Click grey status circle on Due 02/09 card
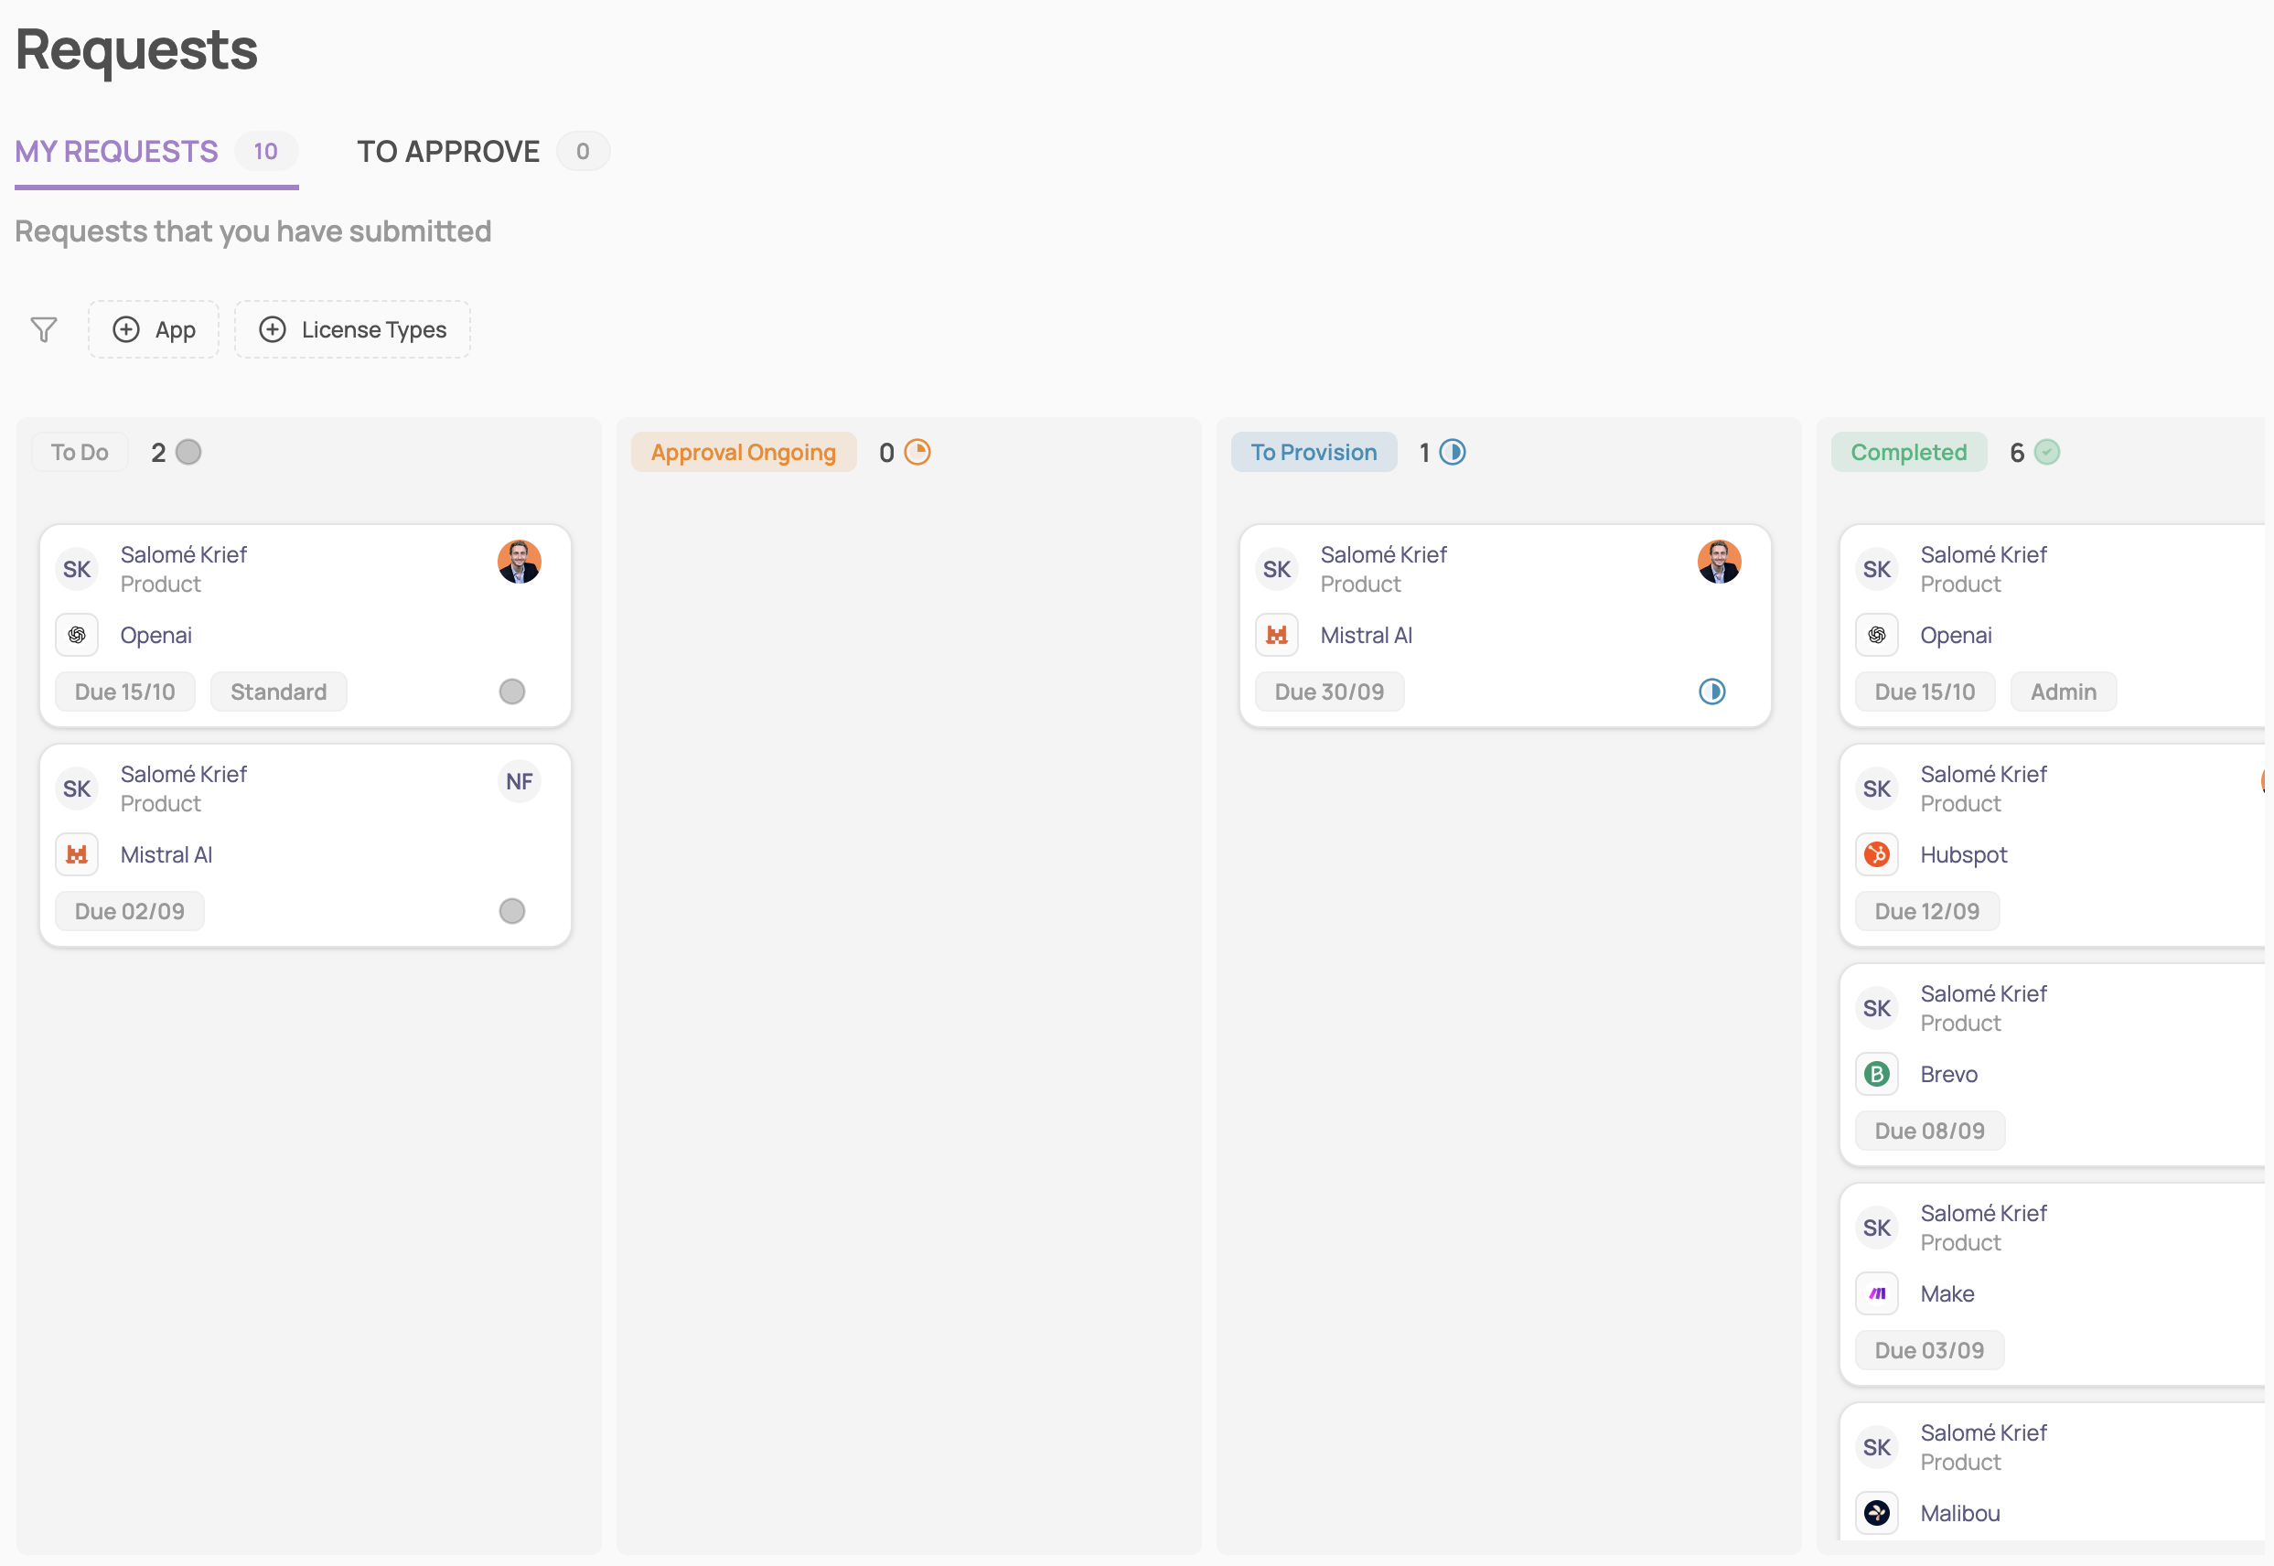The image size is (2274, 1566). [511, 912]
